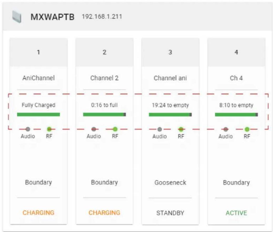The height and width of the screenshot is (232, 273).
Task: Click channel 3 Audio indicator dot
Action: pos(160,129)
